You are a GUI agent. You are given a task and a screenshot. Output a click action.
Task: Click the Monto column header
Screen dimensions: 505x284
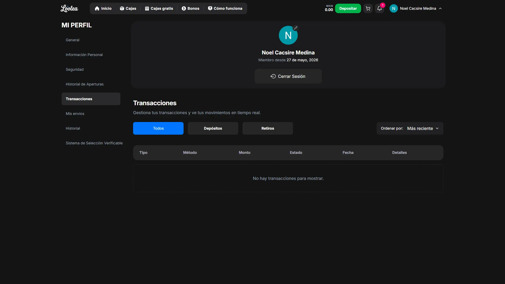coord(245,153)
